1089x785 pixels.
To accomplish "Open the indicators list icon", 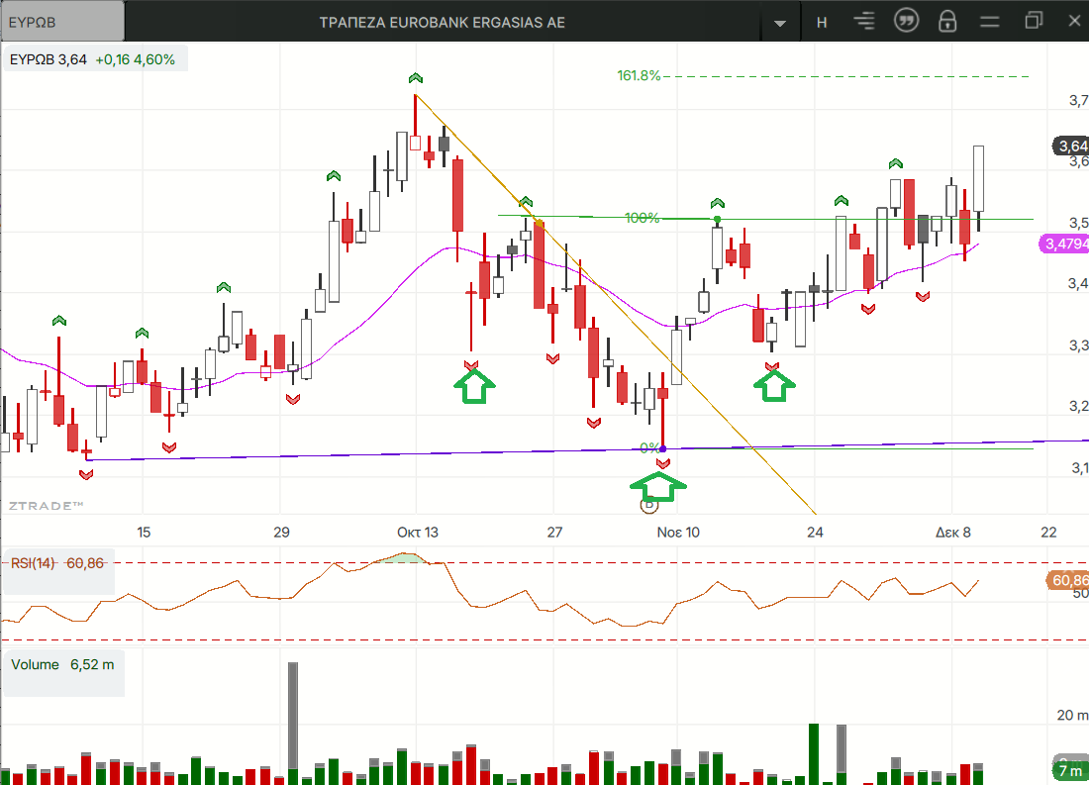I will (x=865, y=21).
